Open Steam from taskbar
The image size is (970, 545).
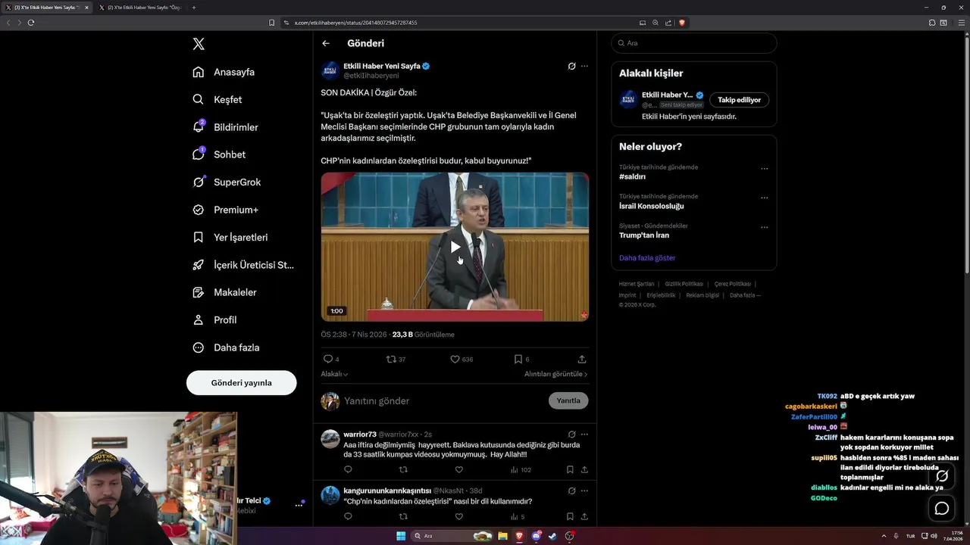click(552, 536)
